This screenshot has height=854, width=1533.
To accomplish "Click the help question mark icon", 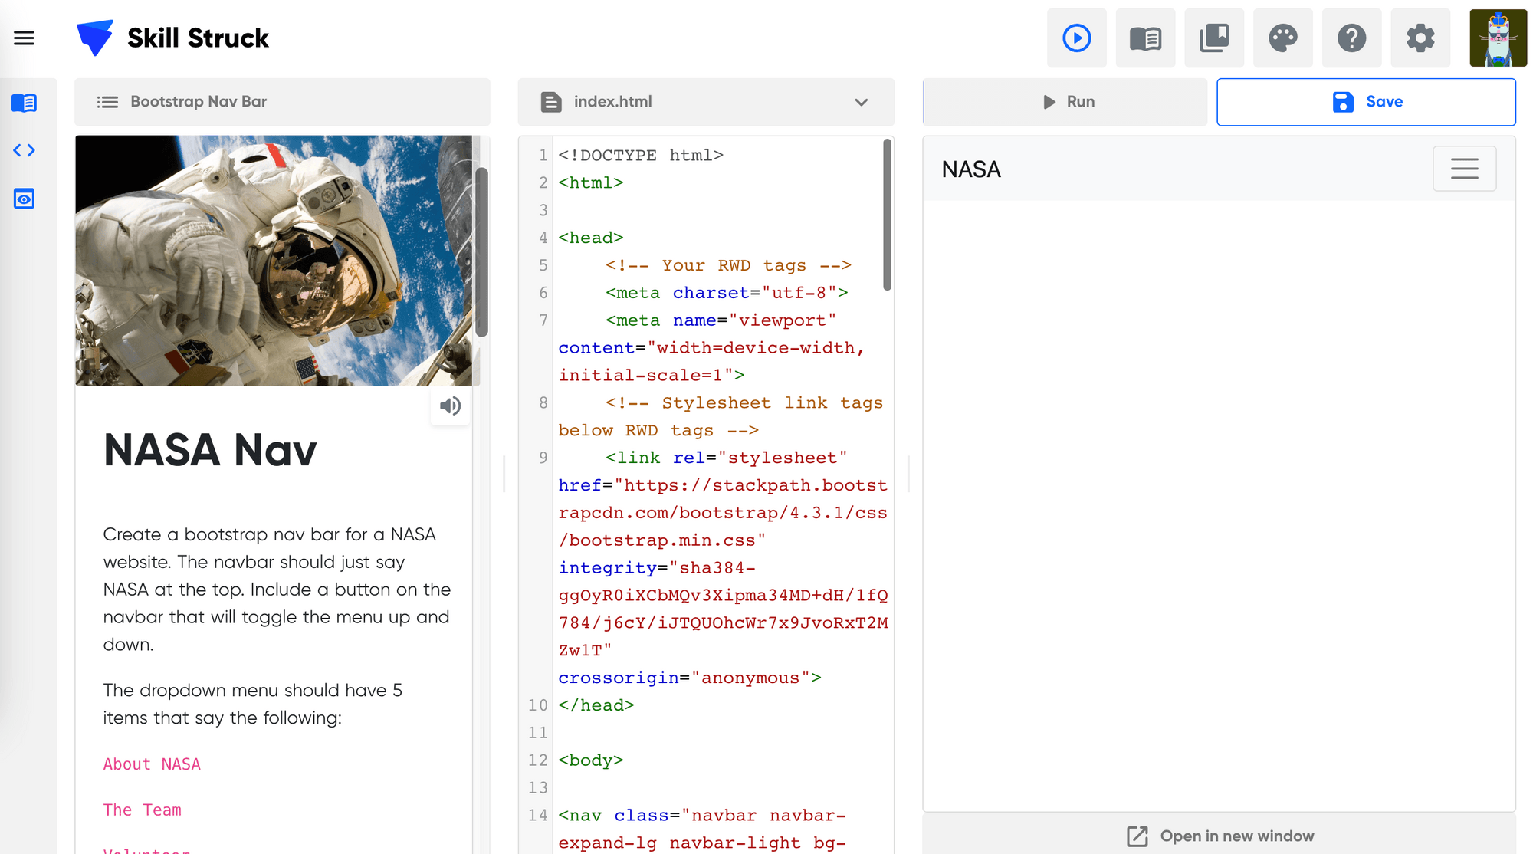I will (x=1351, y=38).
